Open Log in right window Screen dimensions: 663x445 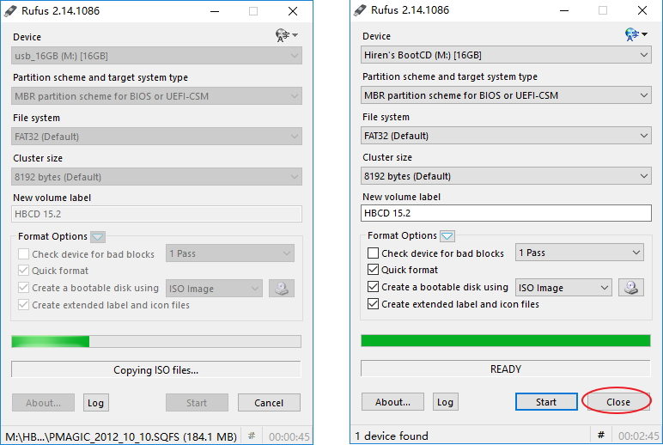[445, 402]
